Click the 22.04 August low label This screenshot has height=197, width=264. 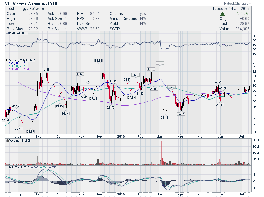pyautogui.click(x=19, y=129)
